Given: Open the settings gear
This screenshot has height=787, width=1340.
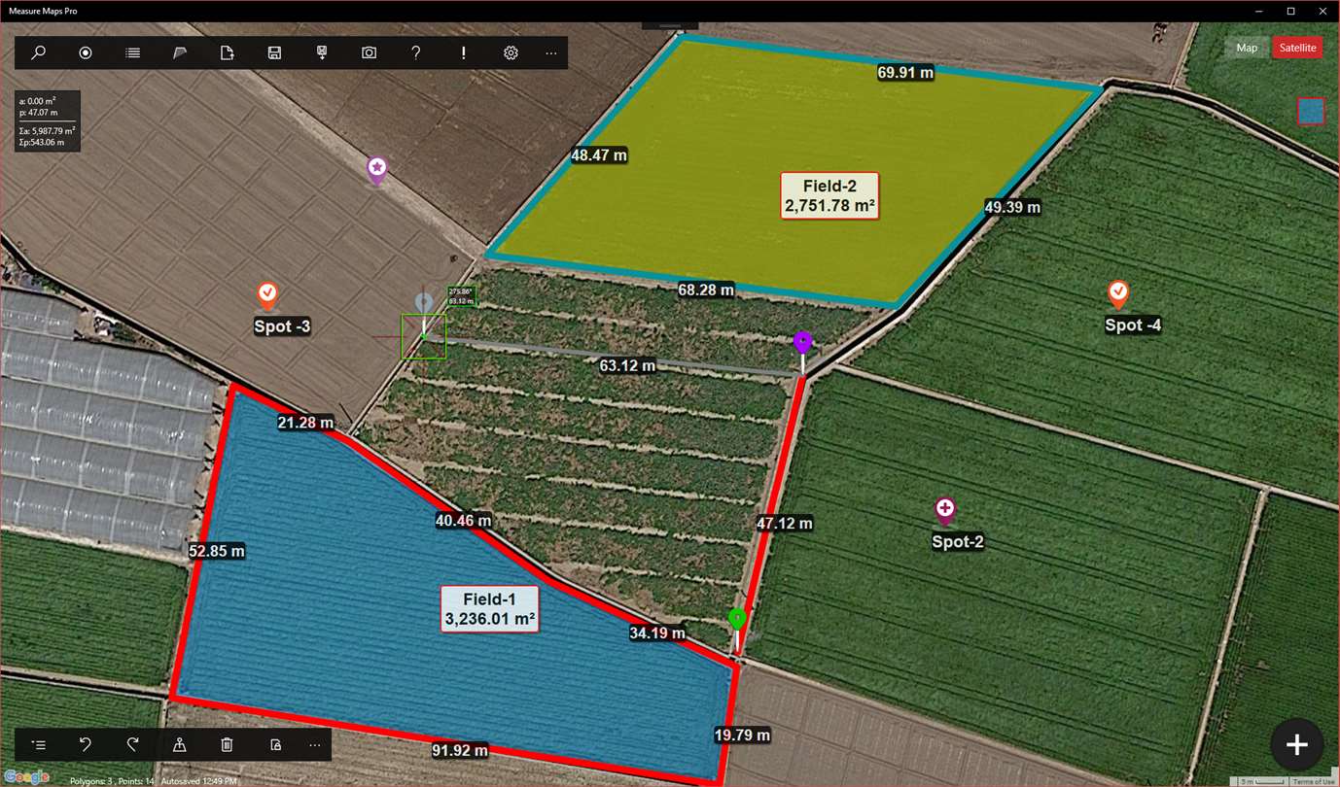Looking at the screenshot, I should (511, 53).
